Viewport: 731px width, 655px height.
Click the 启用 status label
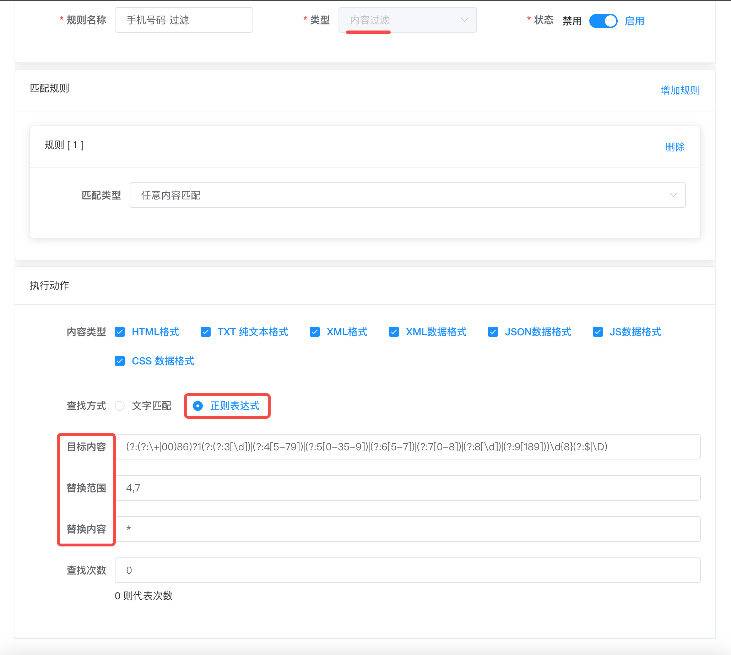pyautogui.click(x=634, y=21)
